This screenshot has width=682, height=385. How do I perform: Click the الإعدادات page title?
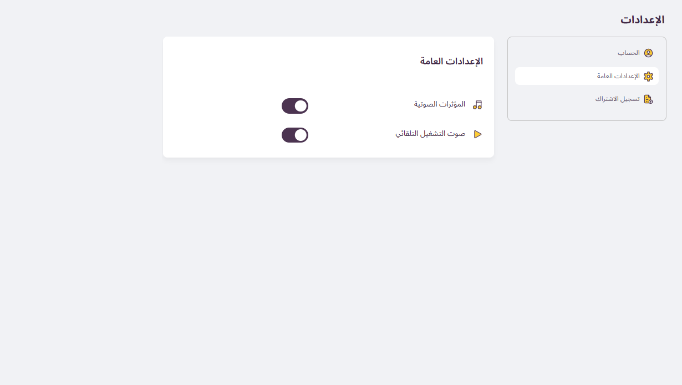(x=642, y=20)
